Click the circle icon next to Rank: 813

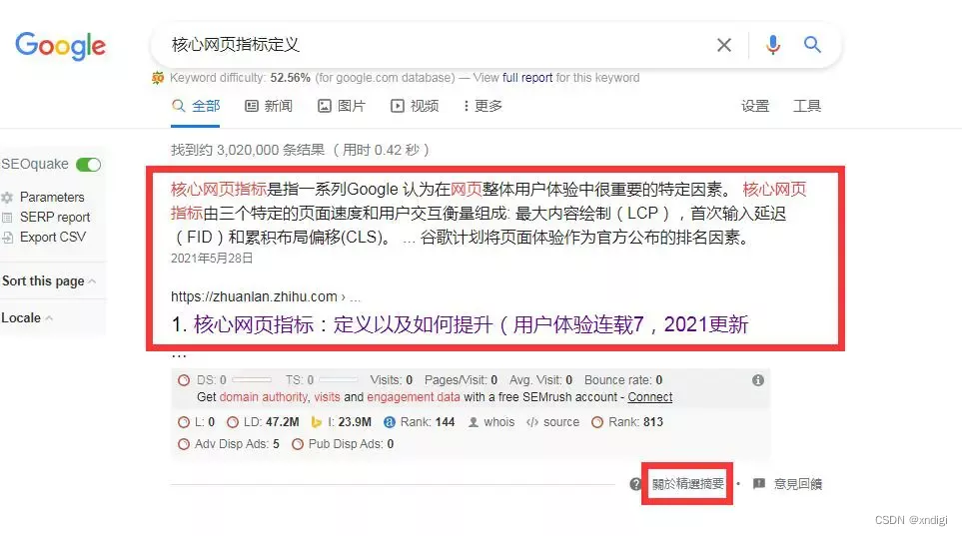coord(597,422)
